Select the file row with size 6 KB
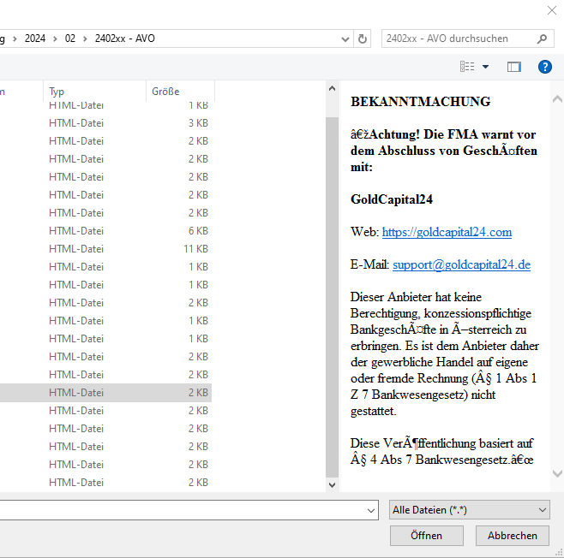This screenshot has width=564, height=558. (x=105, y=231)
